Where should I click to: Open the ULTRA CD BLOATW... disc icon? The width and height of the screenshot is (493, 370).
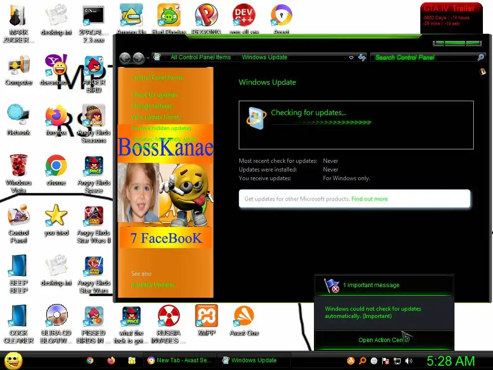(56, 324)
